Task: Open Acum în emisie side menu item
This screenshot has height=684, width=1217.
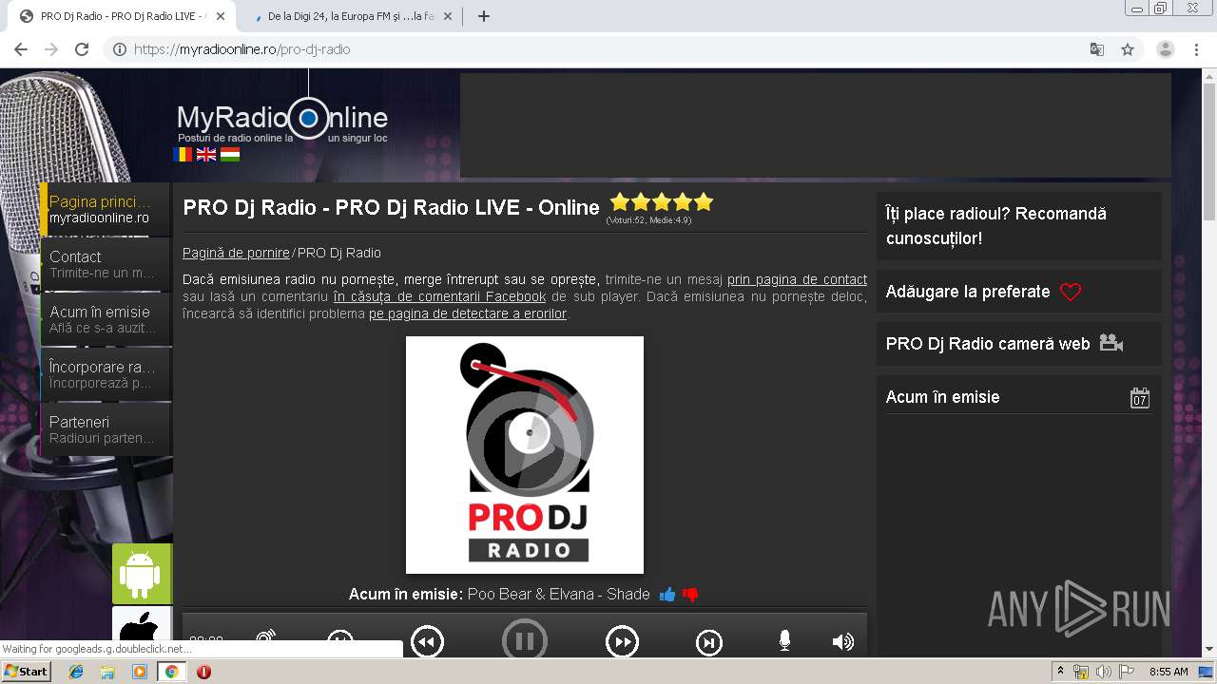Action: pos(106,319)
